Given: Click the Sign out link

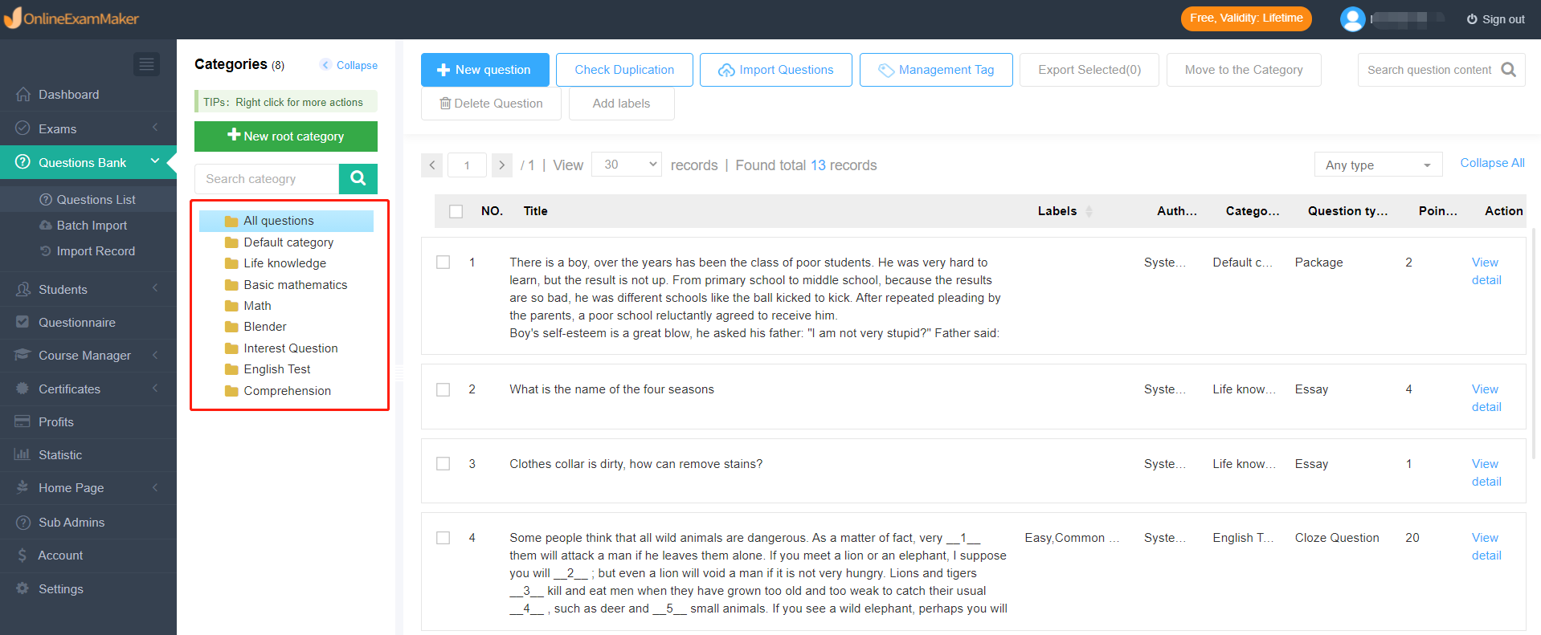Looking at the screenshot, I should pyautogui.click(x=1495, y=19).
